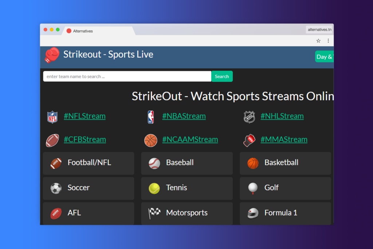The height and width of the screenshot is (249, 373).
Task: Click the Formula 1 helmet icon
Action: (253, 213)
